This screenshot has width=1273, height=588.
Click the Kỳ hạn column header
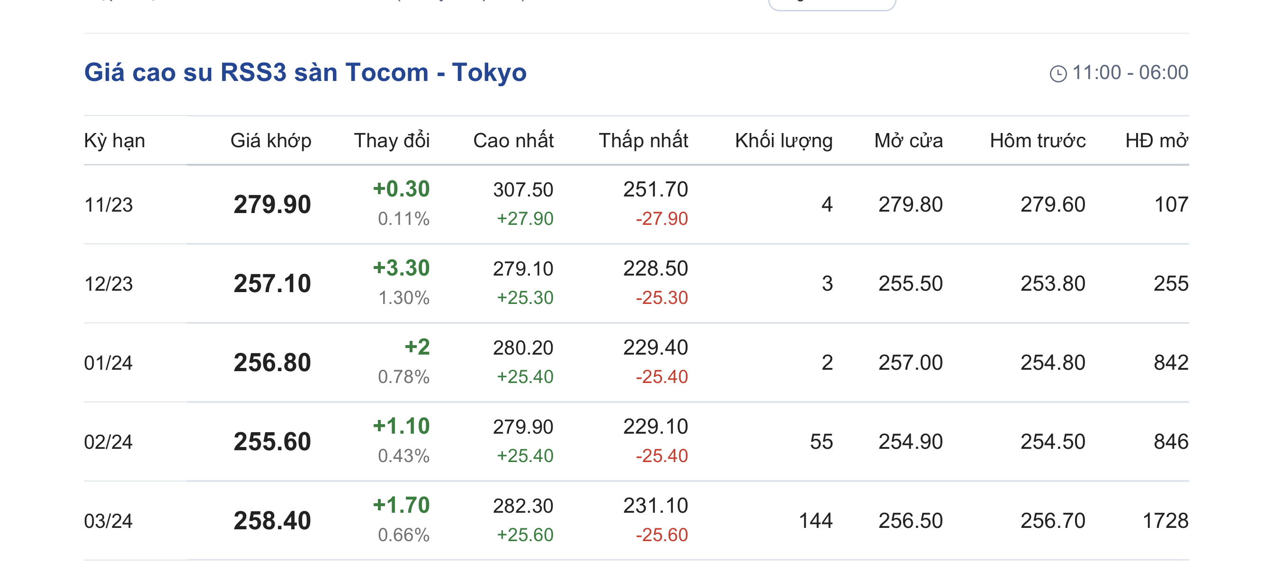[x=115, y=141]
